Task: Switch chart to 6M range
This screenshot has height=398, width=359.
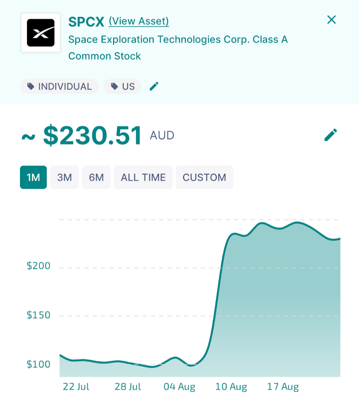Action: 96,177
